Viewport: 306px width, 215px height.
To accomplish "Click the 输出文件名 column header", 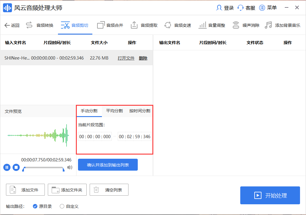I will coord(170,43).
